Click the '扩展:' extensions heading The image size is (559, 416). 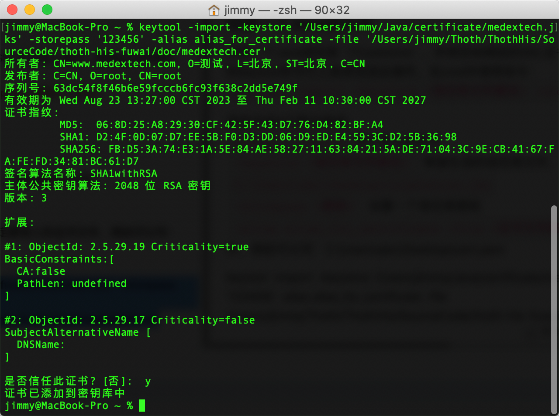coord(19,222)
